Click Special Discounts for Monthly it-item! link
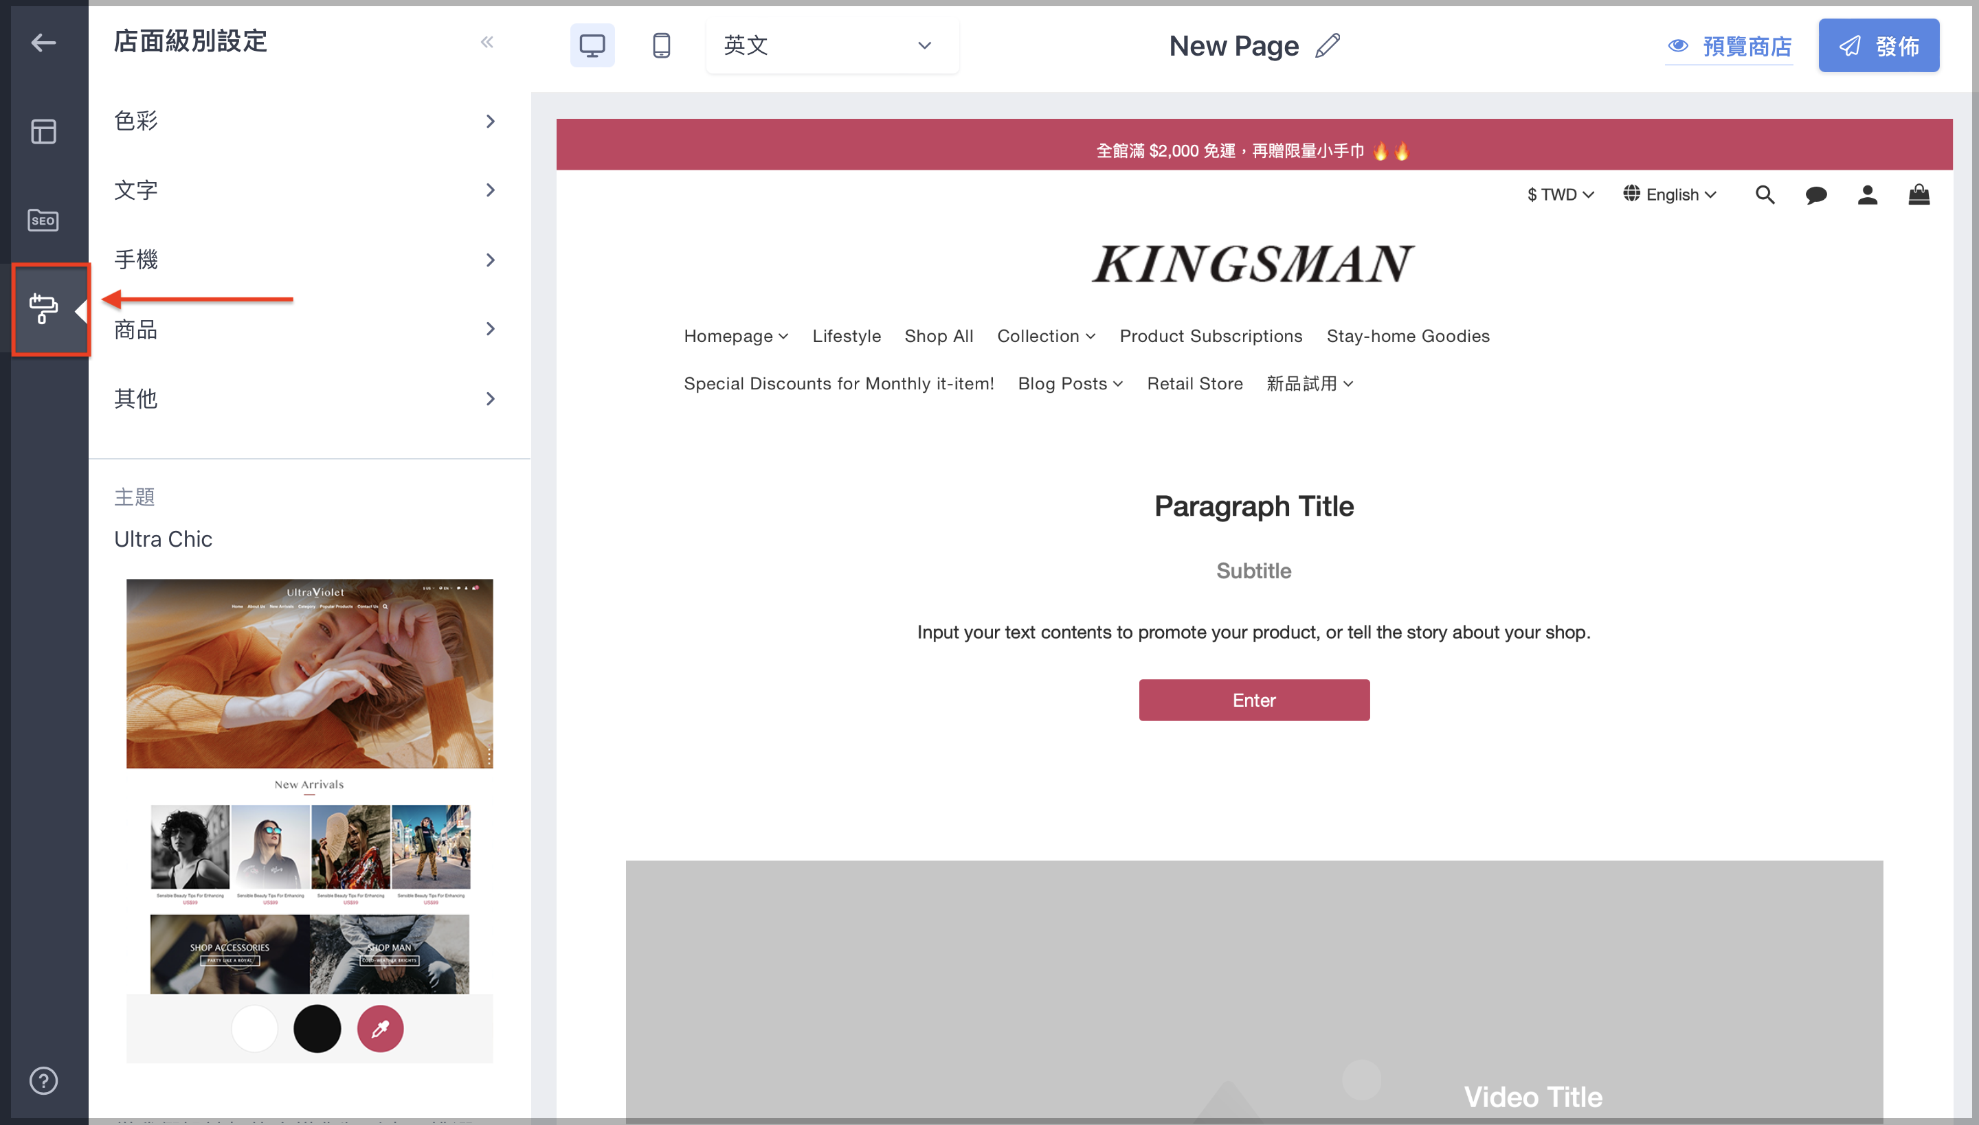 839,384
